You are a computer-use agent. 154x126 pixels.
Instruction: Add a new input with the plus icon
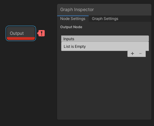(x=132, y=54)
